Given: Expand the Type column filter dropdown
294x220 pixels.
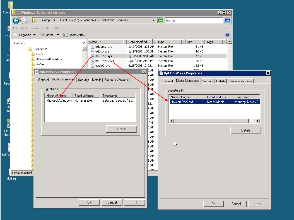Looking at the screenshot, I should point(184,42).
